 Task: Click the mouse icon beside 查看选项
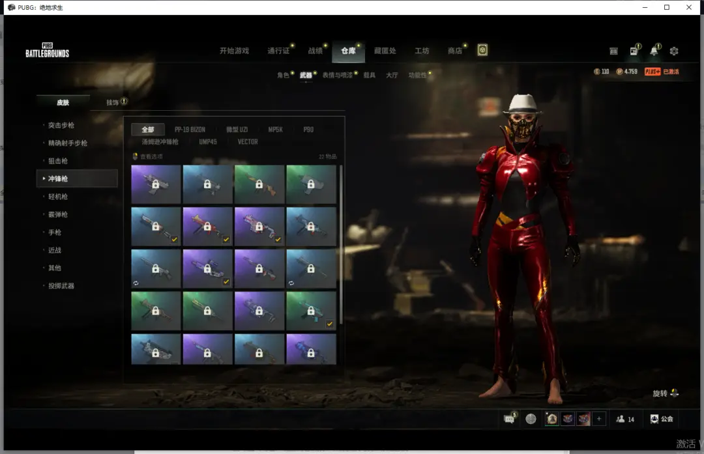pyautogui.click(x=135, y=156)
